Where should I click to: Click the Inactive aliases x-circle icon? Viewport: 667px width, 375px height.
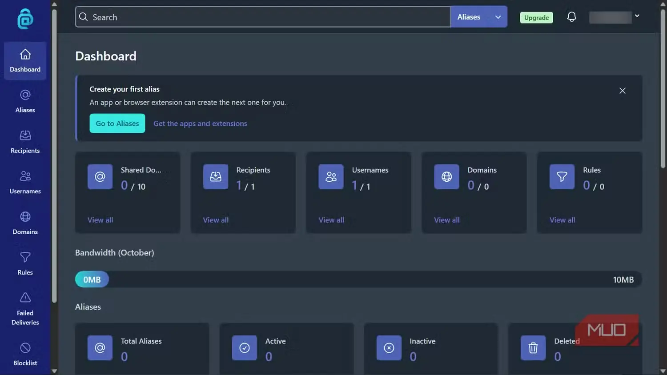tap(389, 348)
